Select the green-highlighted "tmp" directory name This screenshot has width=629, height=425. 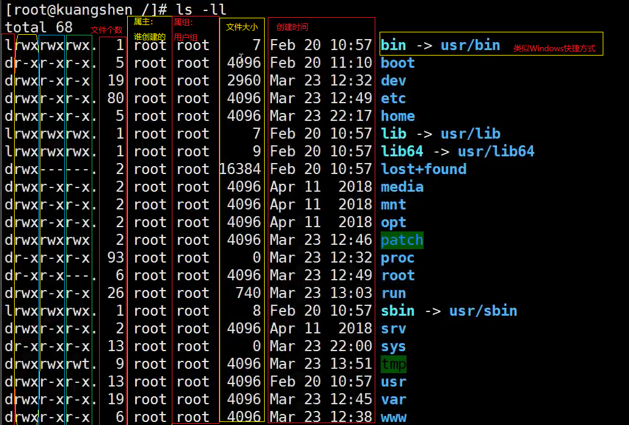click(394, 364)
